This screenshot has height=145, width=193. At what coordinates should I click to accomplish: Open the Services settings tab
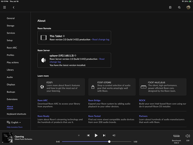point(11,33)
